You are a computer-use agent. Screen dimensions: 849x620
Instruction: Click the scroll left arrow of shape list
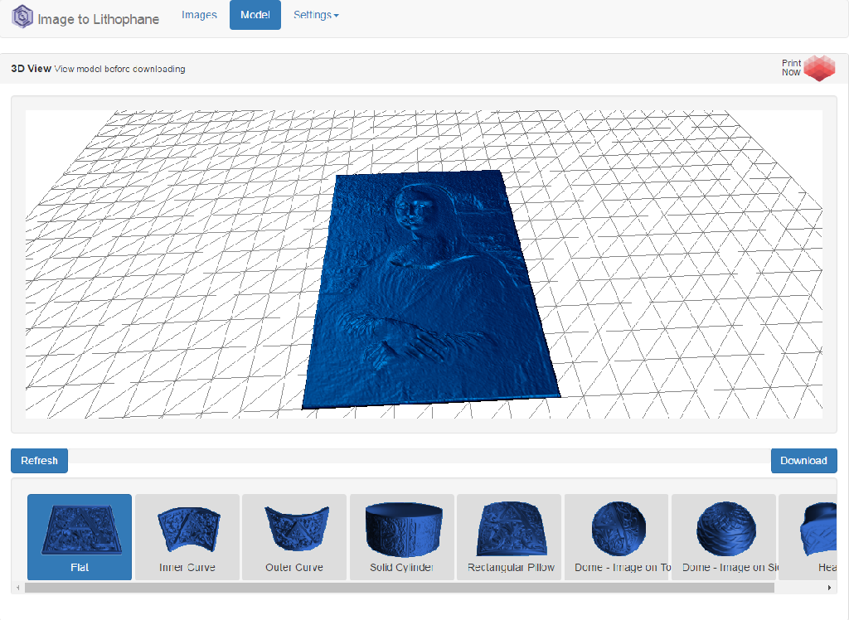point(18,588)
